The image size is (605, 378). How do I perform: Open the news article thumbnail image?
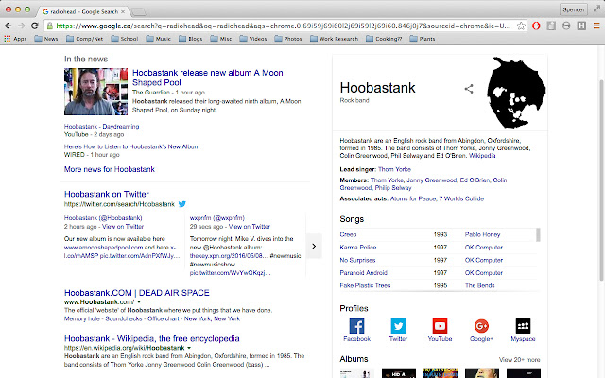click(95, 92)
